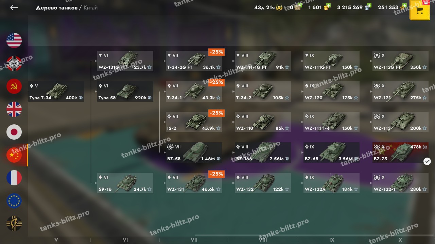The height and width of the screenshot is (244, 435).
Task: Open the Type T-34 tank card
Action: (x=56, y=91)
